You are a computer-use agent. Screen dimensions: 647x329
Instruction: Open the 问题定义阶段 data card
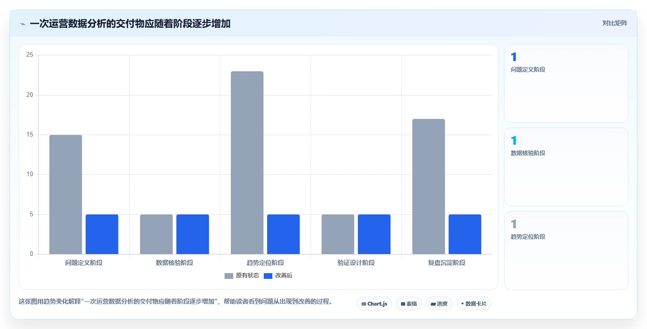coord(566,84)
